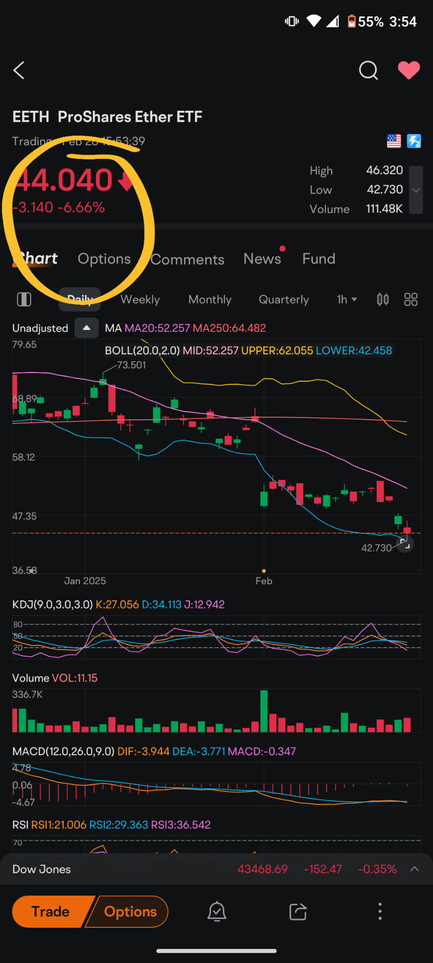Tap the share export icon
This screenshot has width=433, height=963.
point(298,911)
